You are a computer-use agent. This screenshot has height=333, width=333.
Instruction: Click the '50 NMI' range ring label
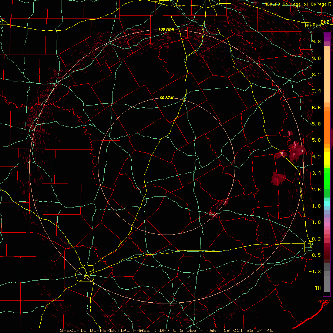(166, 98)
